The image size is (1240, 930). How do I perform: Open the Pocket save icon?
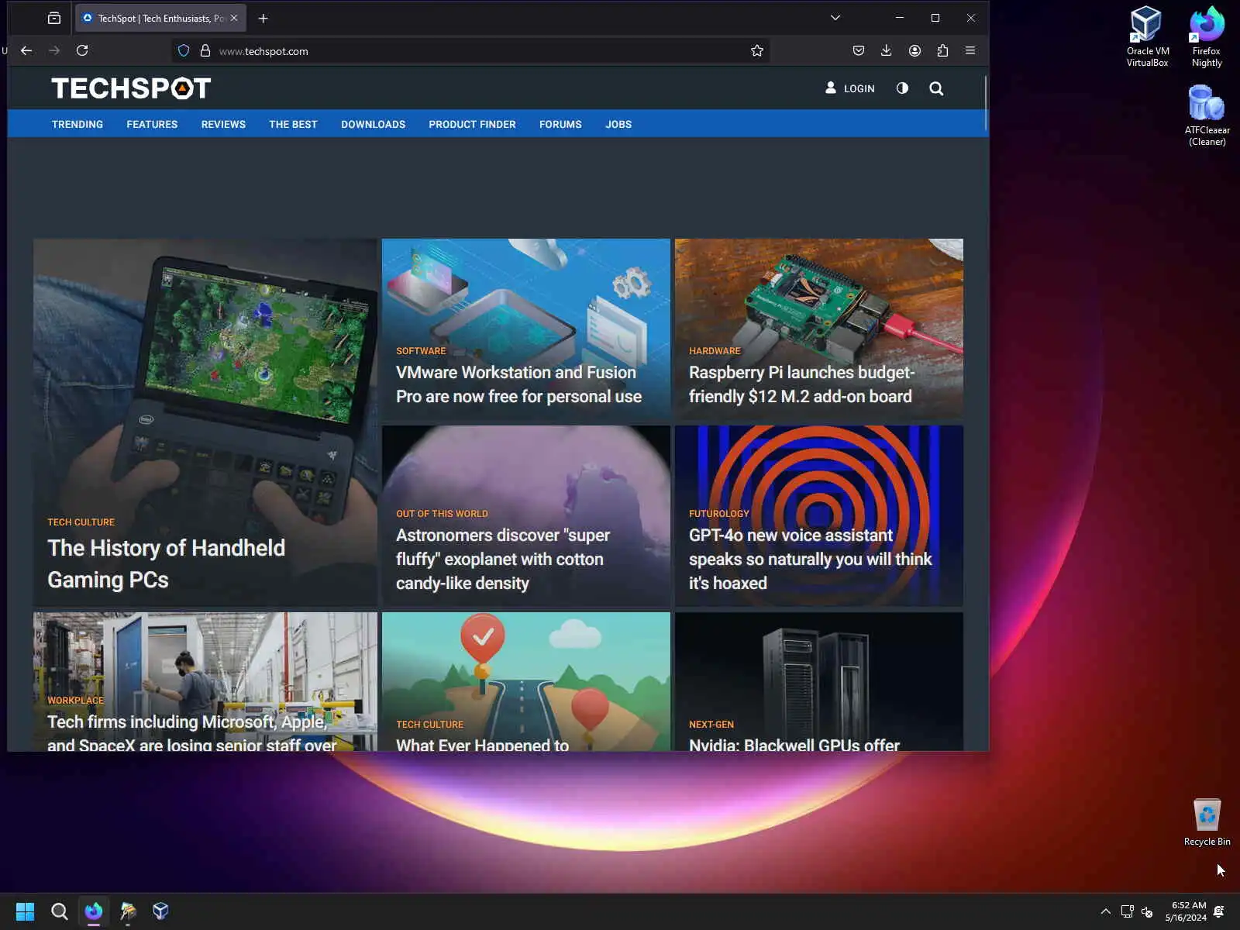point(859,50)
